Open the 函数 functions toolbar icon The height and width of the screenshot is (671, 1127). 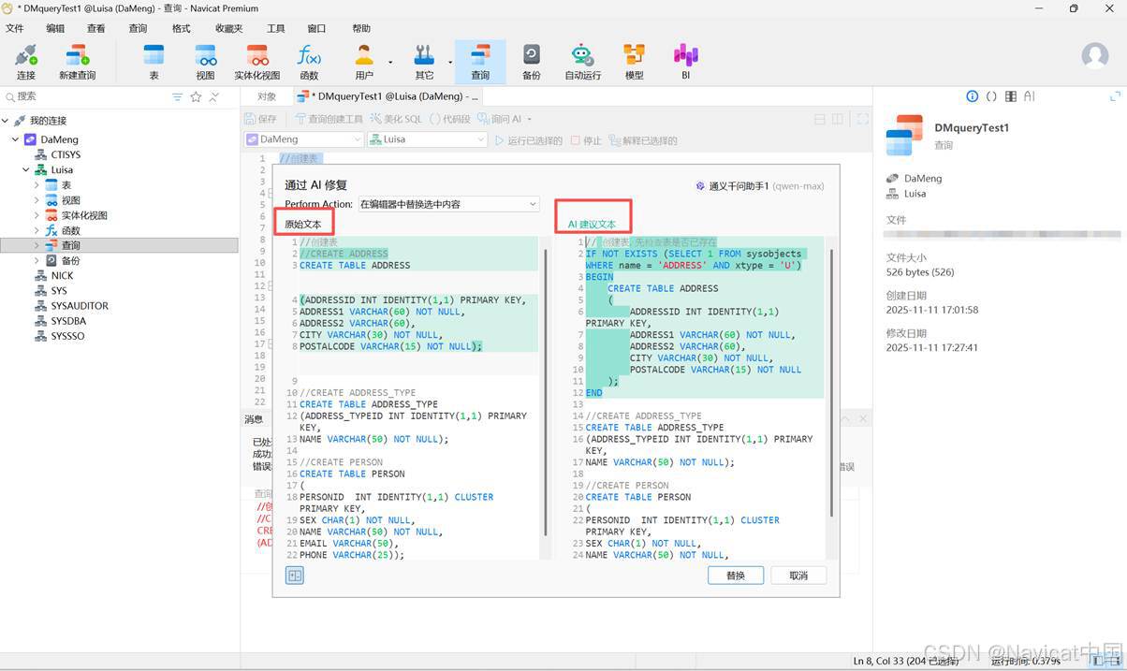309,62
